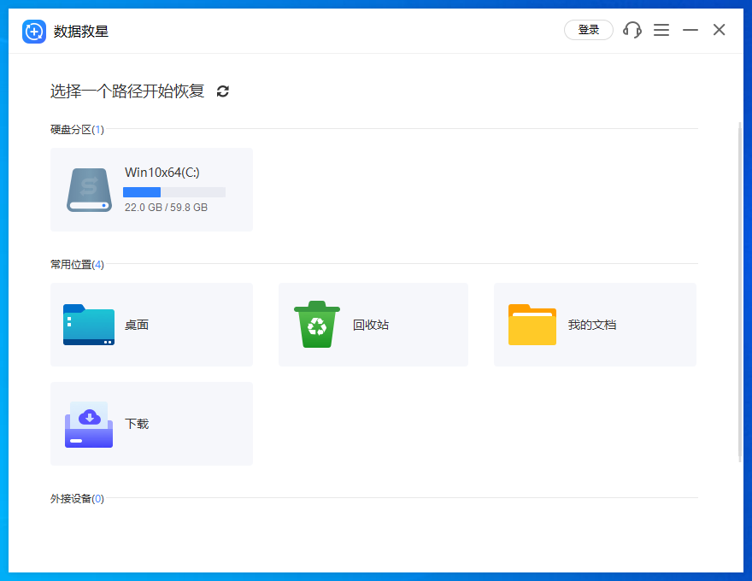Minimize the 数据救星 window
Viewport: 752px width, 581px height.
[x=690, y=30]
